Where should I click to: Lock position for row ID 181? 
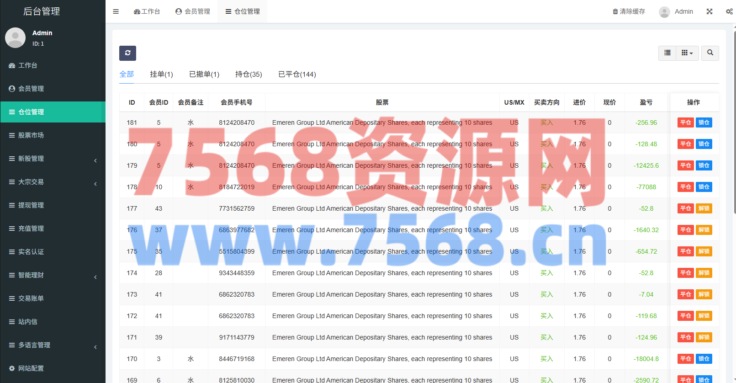click(704, 122)
